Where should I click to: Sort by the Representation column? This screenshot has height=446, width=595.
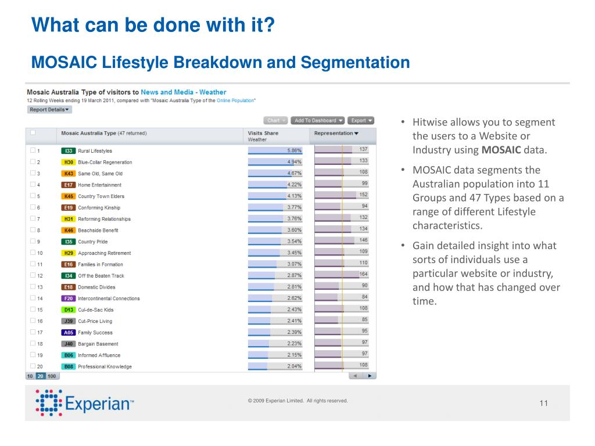click(336, 133)
